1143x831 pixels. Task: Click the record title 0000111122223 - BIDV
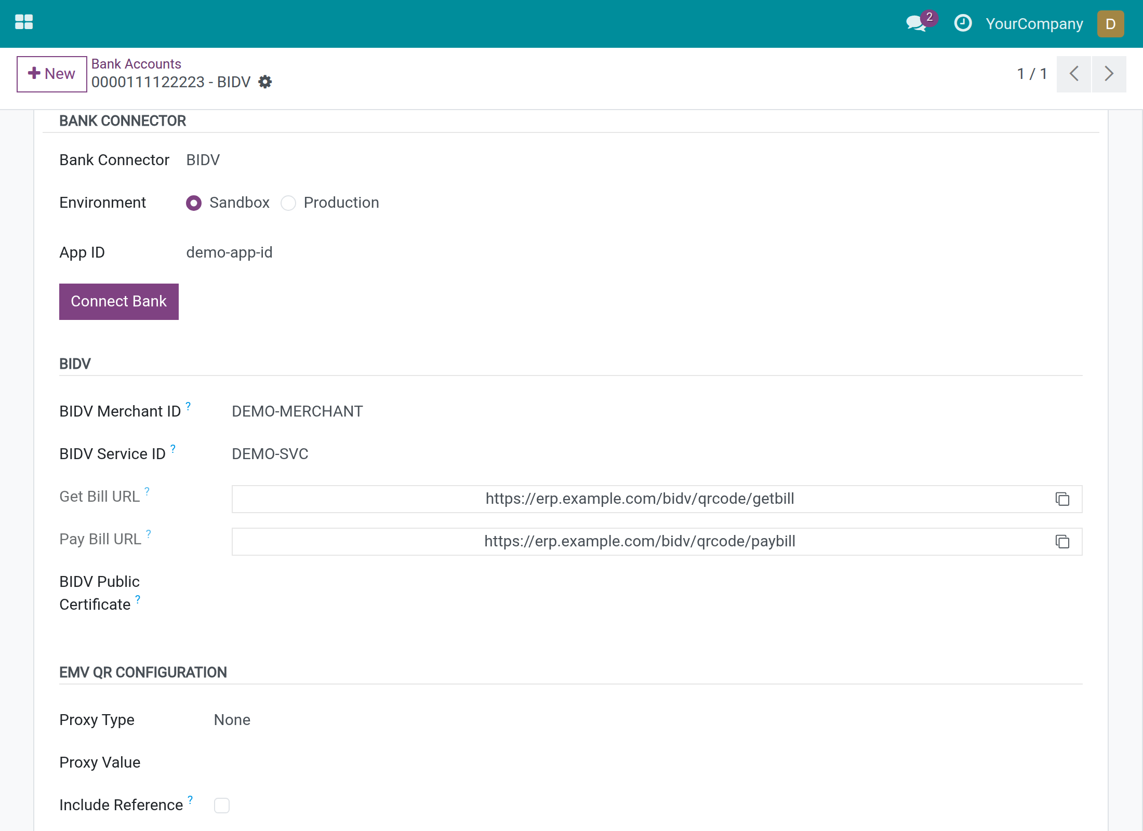pos(171,82)
